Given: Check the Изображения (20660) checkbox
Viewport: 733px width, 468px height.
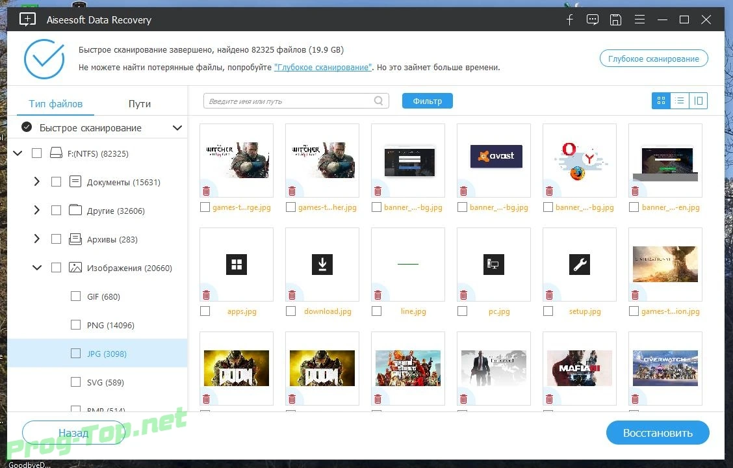Looking at the screenshot, I should tap(56, 267).
